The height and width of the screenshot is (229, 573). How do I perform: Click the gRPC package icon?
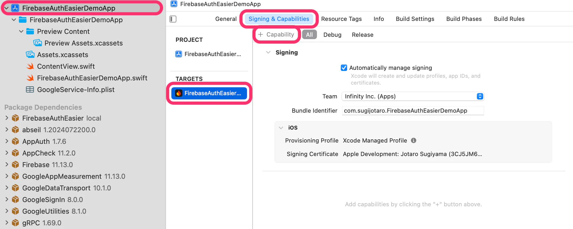[x=15, y=223]
